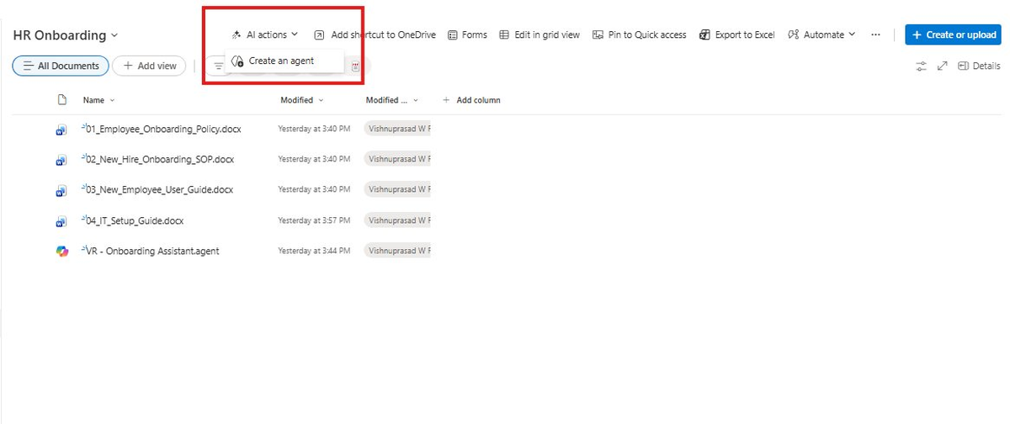Viewport: 1010px width, 424px height.
Task: Open the Details pane
Action: pyautogui.click(x=979, y=66)
